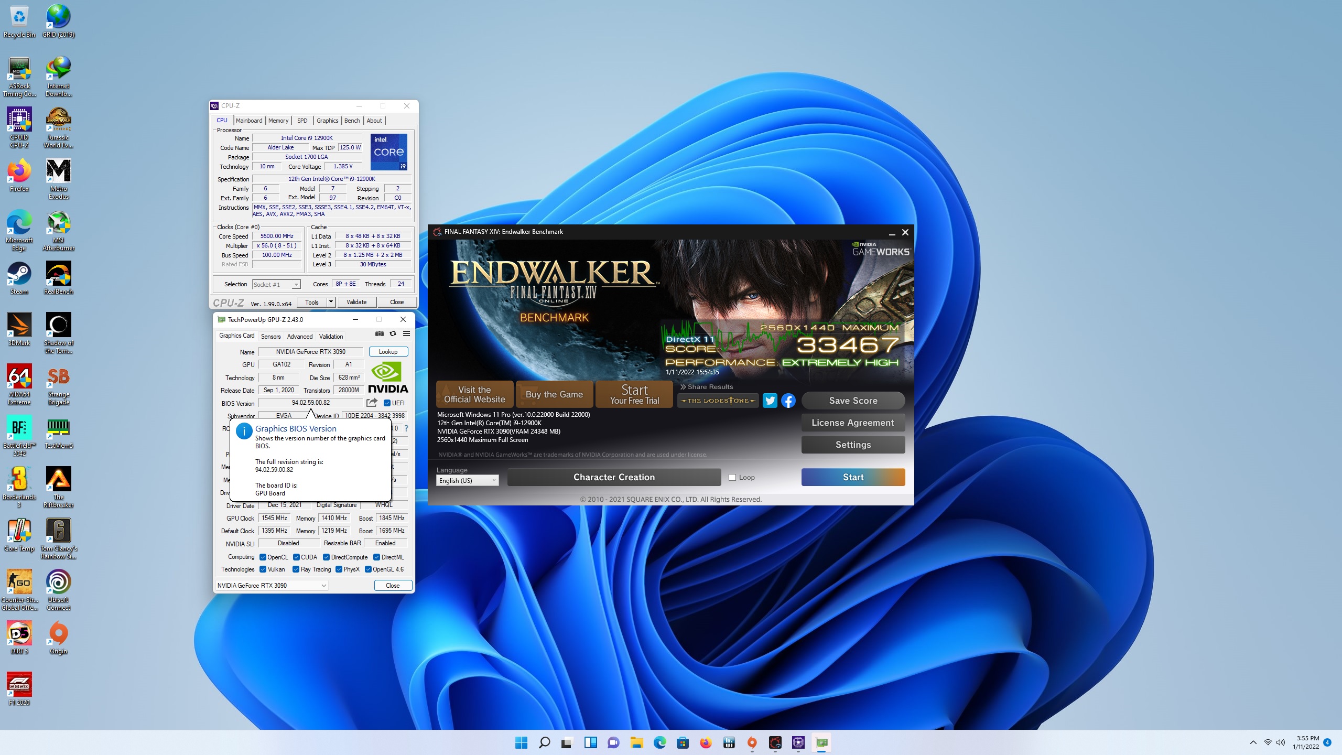Switch to GPU-Z Advanced tab
1342x755 pixels.
tap(300, 337)
